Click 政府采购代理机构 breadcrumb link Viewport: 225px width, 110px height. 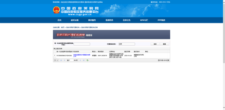[x=73, y=27]
